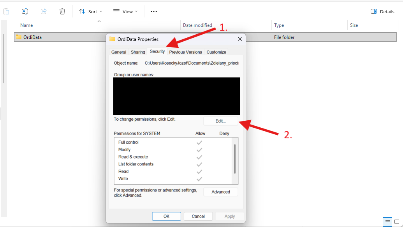Click the Modify Allow checkmark
Screen dimensions: 403x227
199,150
